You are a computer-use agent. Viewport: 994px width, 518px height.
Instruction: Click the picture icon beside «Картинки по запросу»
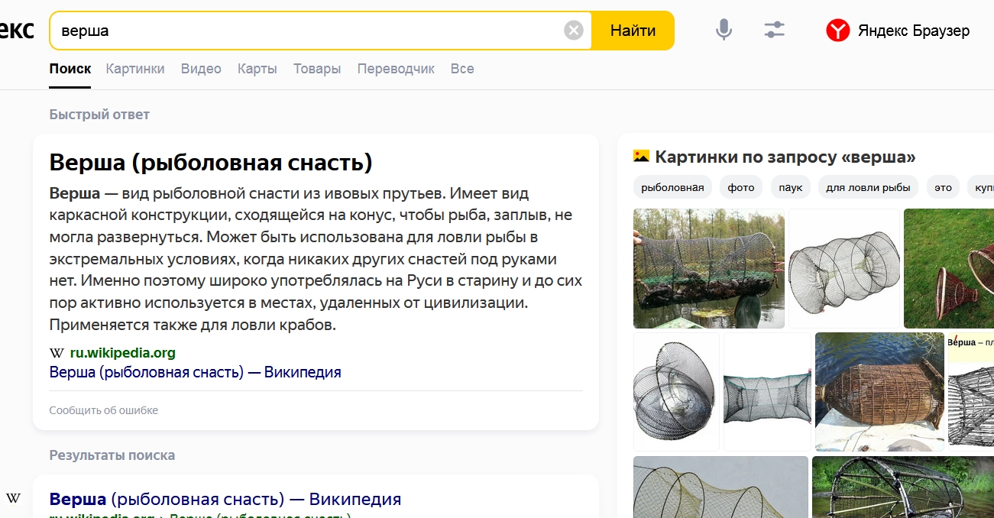pos(641,157)
